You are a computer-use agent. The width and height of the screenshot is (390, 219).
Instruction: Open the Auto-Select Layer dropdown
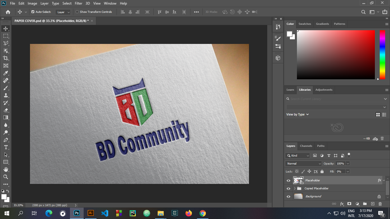pyautogui.click(x=63, y=12)
